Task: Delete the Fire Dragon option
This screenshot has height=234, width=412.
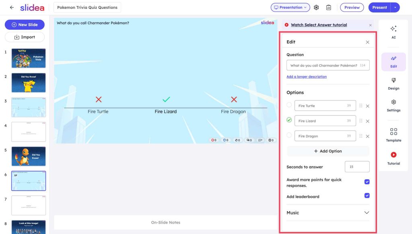Action: coord(368,136)
